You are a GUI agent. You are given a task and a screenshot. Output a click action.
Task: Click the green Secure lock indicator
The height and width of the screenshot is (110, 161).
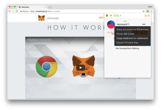pos(24,11)
